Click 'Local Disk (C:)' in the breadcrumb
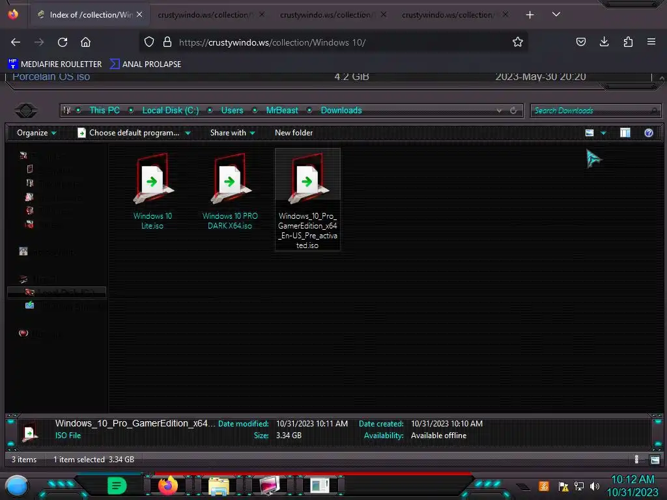The image size is (667, 500). coord(171,110)
